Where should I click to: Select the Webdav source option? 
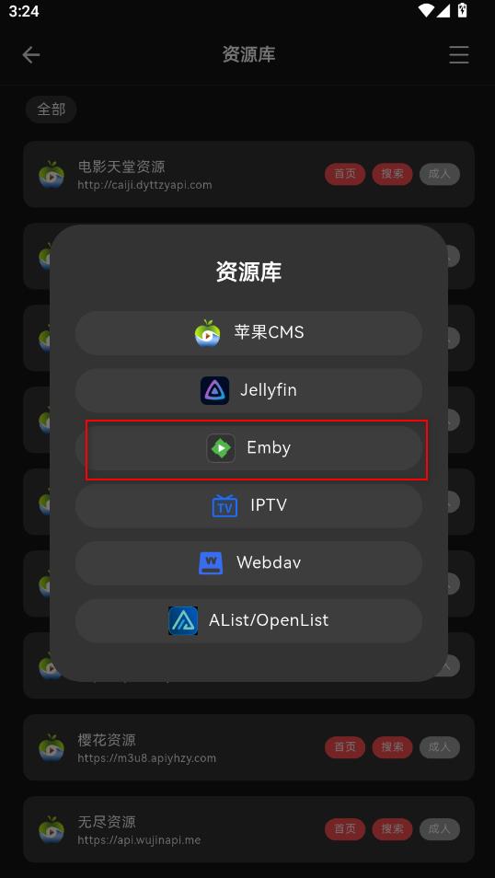pos(248,562)
